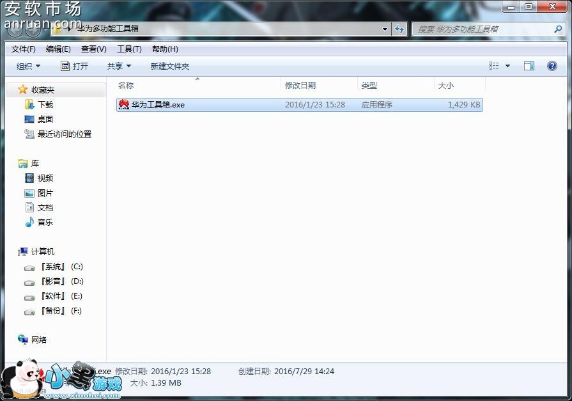Click the Huawei icon of 华为工具箱.exe
572x401 pixels.
(124, 104)
